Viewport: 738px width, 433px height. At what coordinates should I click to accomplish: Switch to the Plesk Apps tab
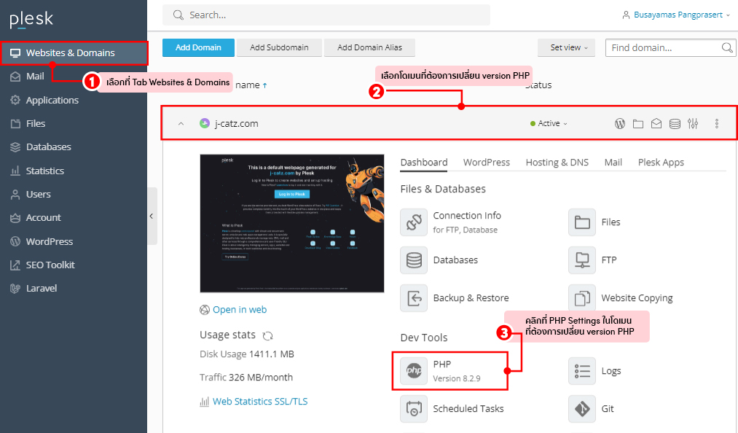[661, 163]
